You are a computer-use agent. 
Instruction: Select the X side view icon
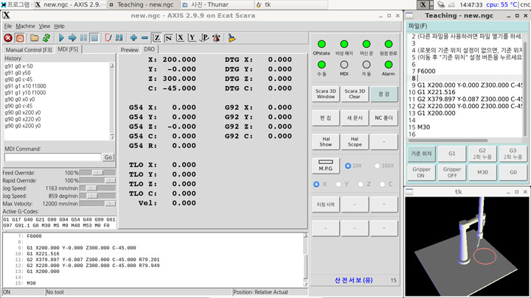pyautogui.click(x=180, y=38)
